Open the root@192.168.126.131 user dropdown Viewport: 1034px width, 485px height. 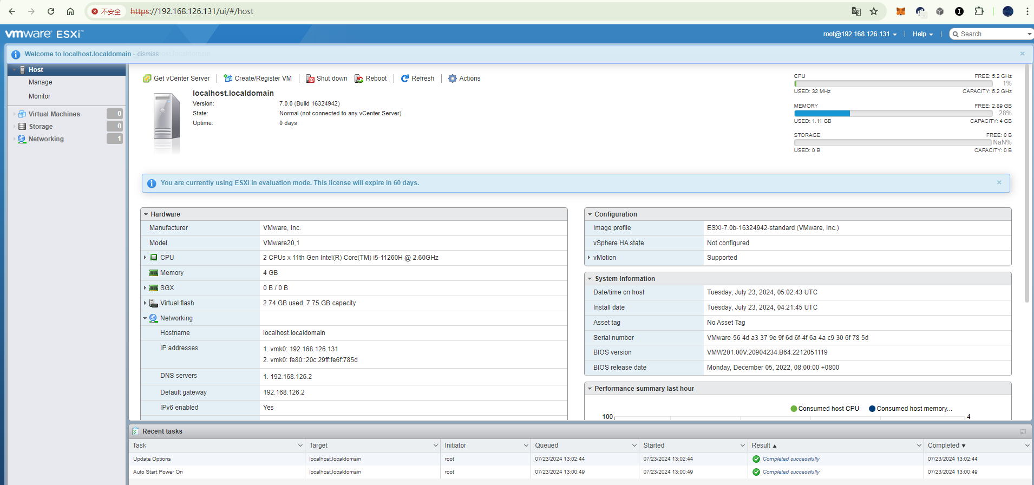point(860,34)
